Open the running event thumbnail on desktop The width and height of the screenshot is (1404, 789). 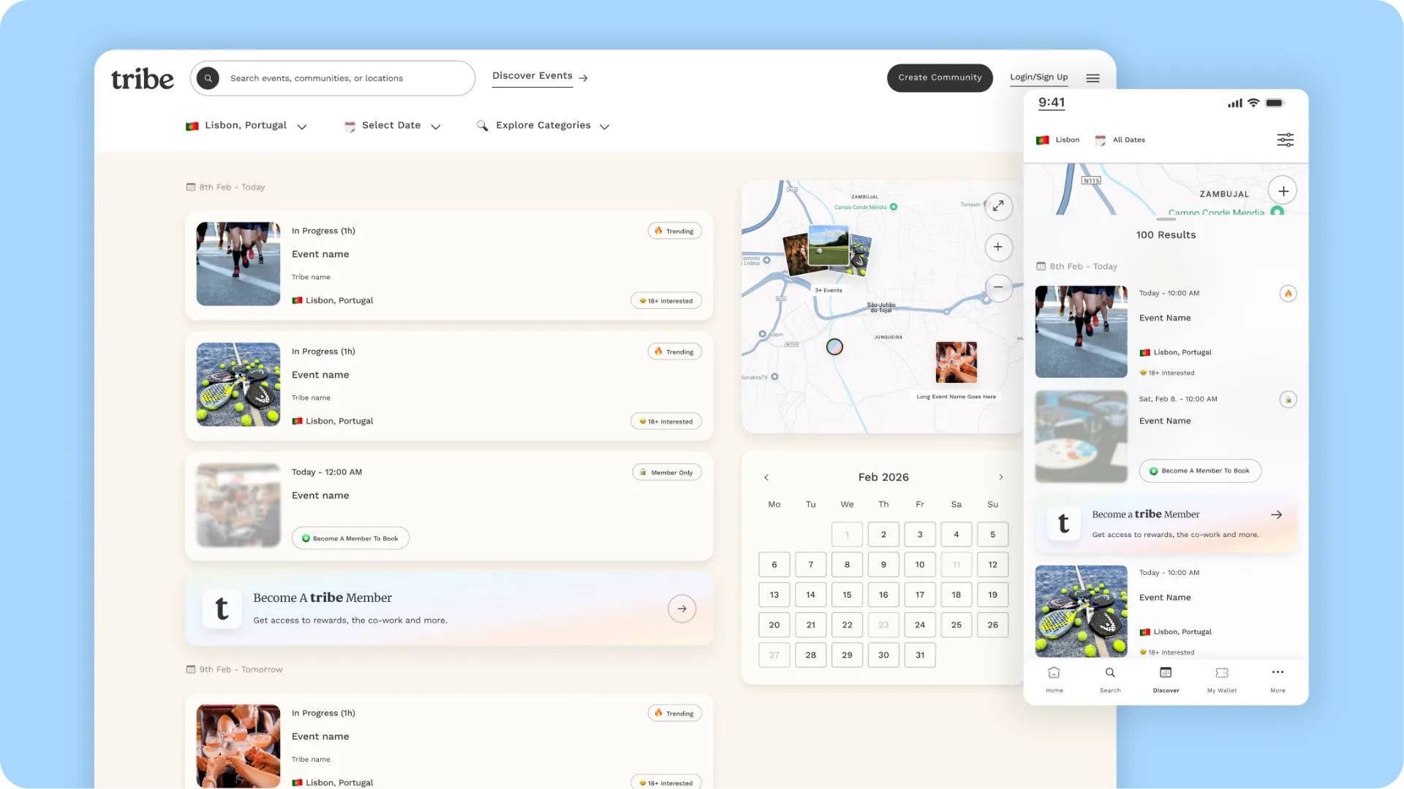[238, 264]
